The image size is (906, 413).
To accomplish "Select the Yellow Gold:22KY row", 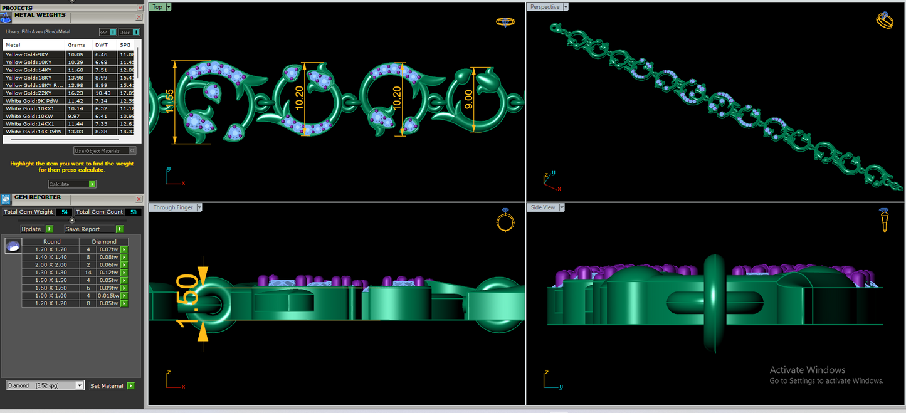I will tap(69, 93).
